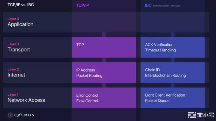
Task: Click the Flow Control text
Action: point(87,101)
